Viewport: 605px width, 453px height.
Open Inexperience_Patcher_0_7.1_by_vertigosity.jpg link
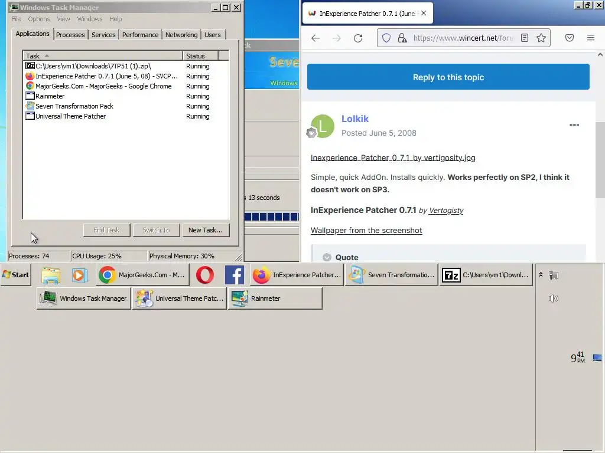coord(393,157)
